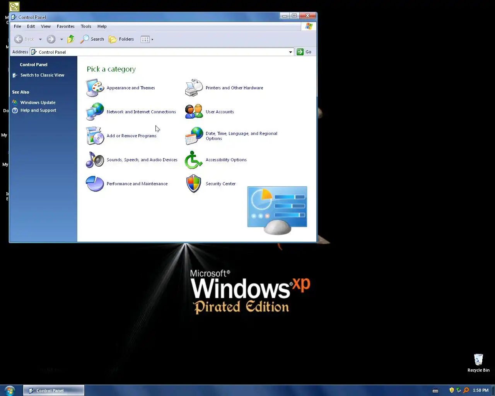The width and height of the screenshot is (495, 396).
Task: Click the 'Control Panel' sidebar heading
Action: point(34,65)
